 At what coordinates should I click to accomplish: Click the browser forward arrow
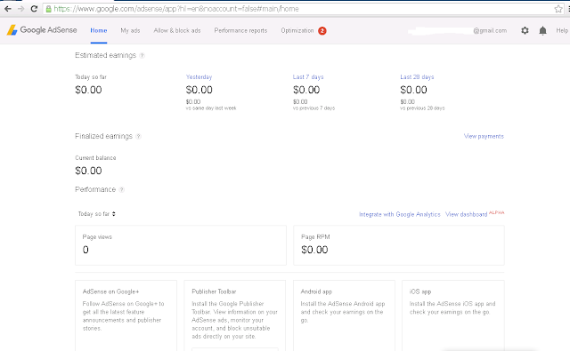coord(21,9)
